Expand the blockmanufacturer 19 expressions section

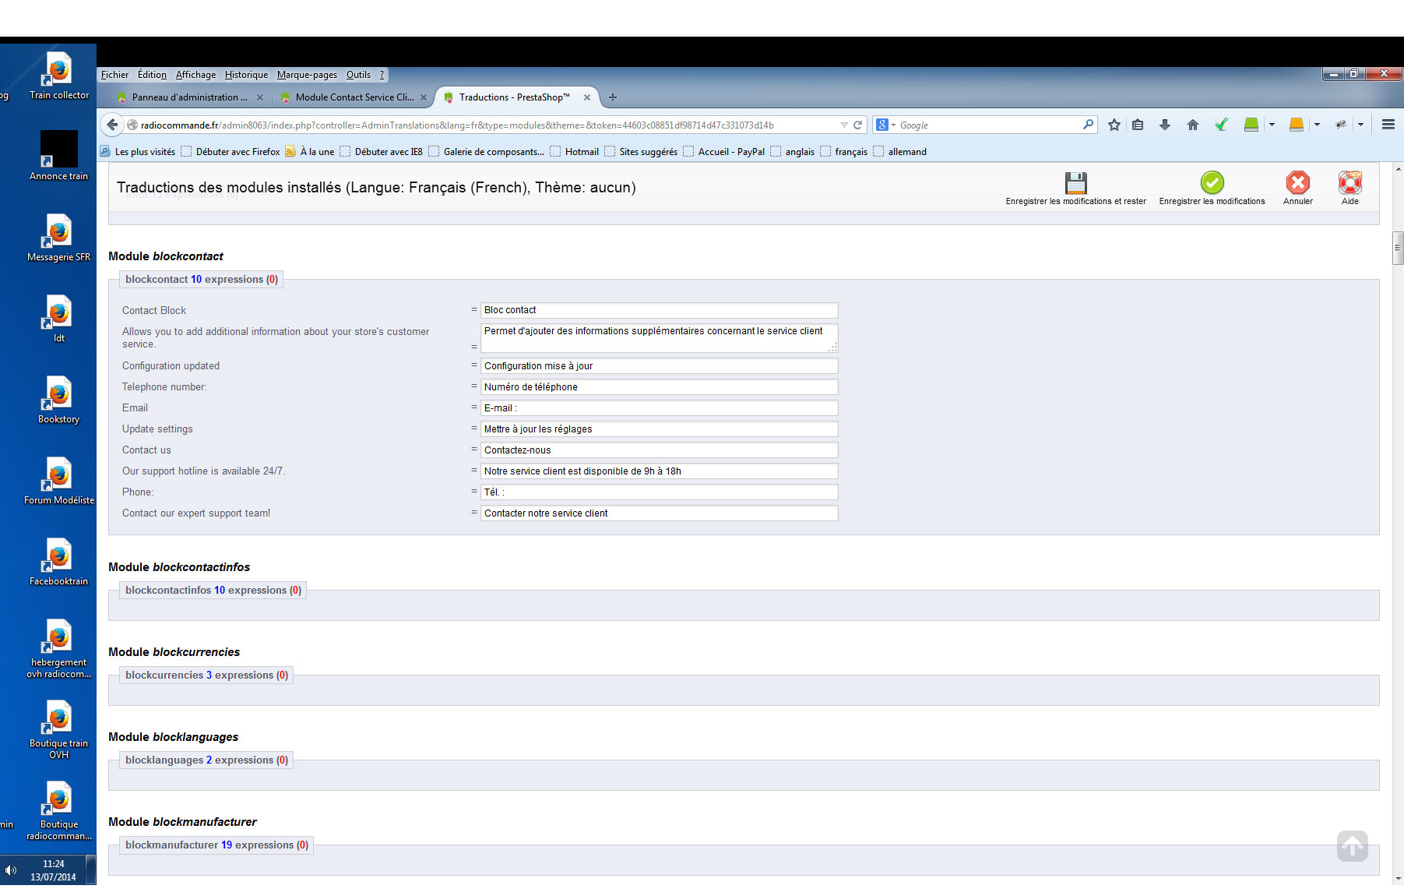pyautogui.click(x=216, y=845)
